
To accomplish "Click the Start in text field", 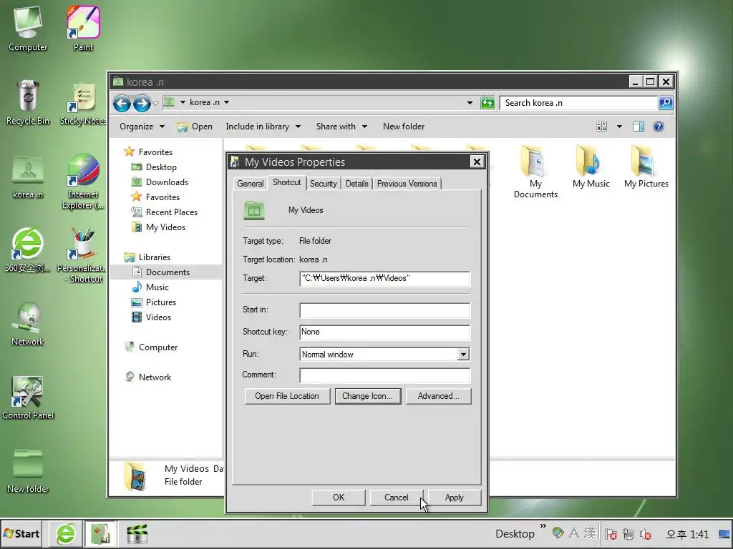I will click(384, 310).
